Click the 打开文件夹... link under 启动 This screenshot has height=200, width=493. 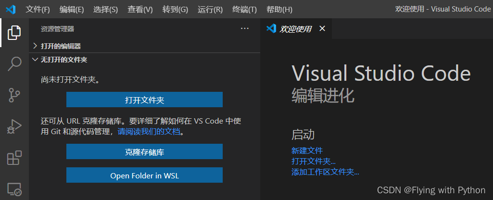(314, 162)
